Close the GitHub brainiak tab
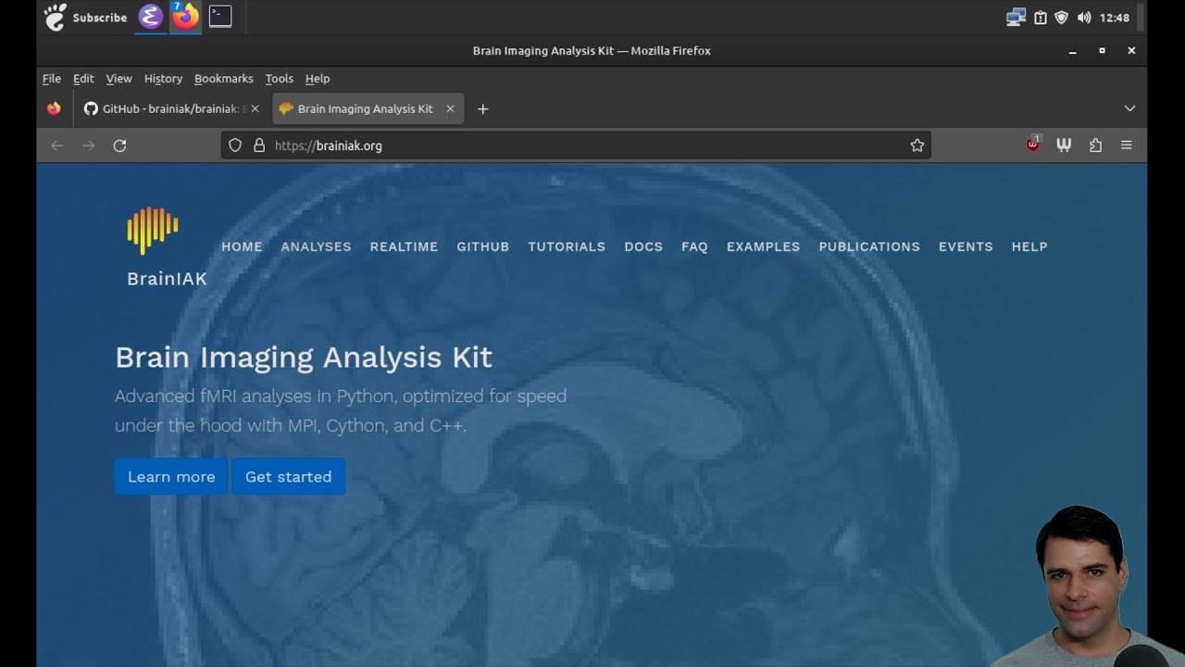 (255, 108)
